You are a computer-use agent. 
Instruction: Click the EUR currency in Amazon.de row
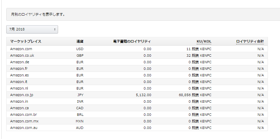tap(80, 62)
